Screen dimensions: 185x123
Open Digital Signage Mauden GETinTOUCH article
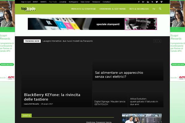110,103
